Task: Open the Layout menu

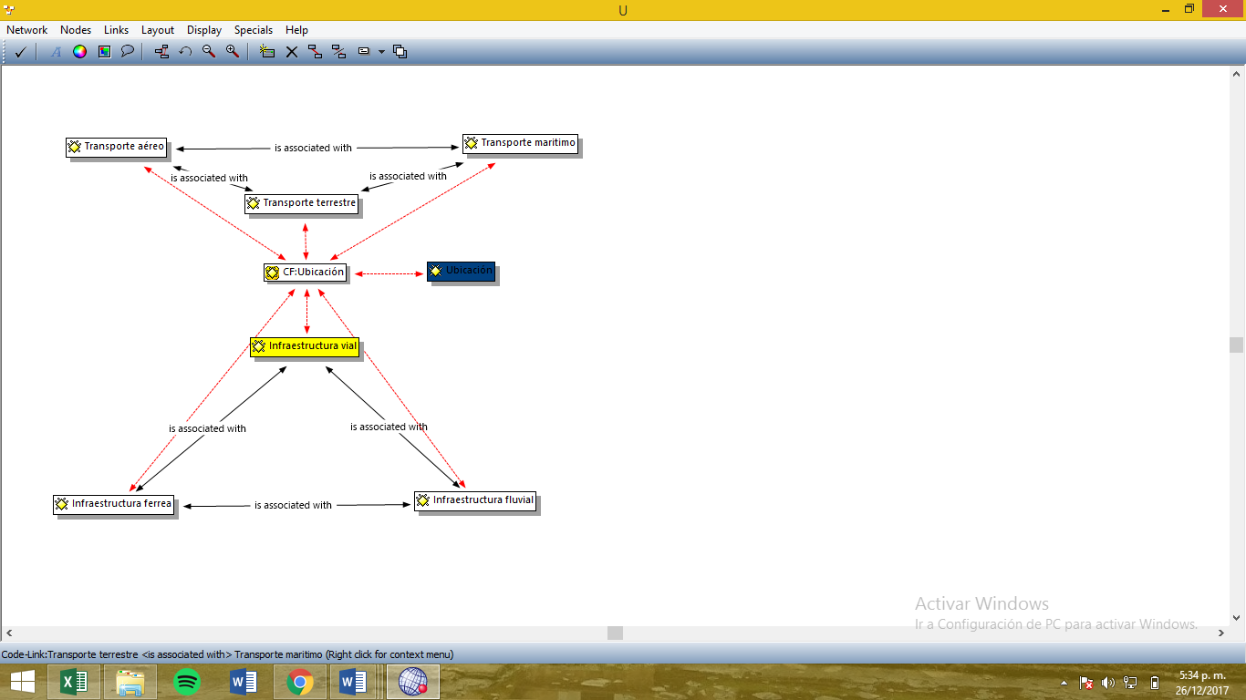Action: point(158,30)
